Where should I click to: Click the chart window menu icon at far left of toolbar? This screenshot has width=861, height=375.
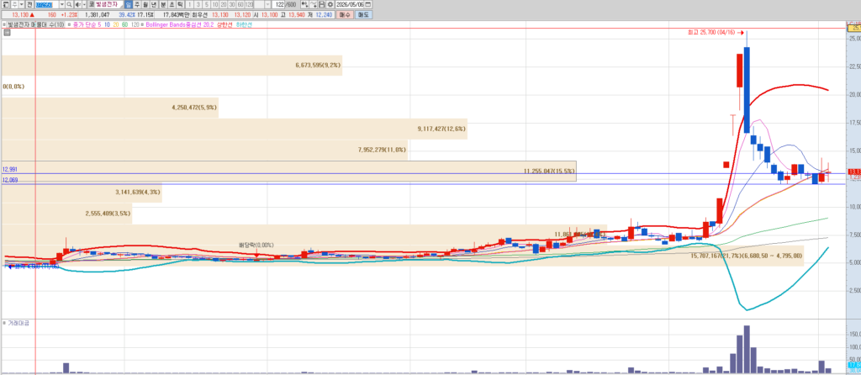pyautogui.click(x=6, y=4)
